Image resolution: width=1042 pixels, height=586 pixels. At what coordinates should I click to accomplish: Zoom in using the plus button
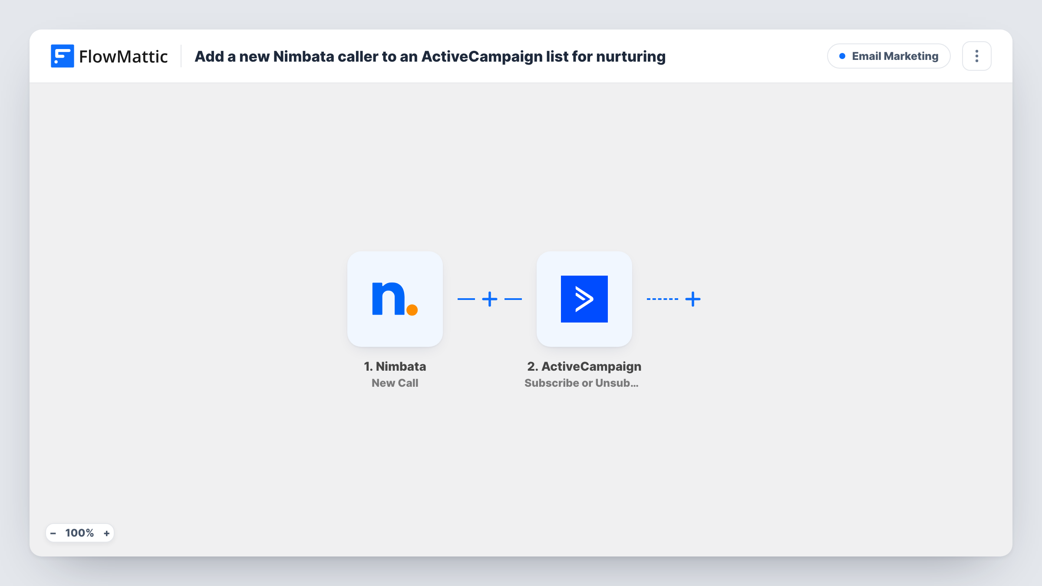(106, 533)
